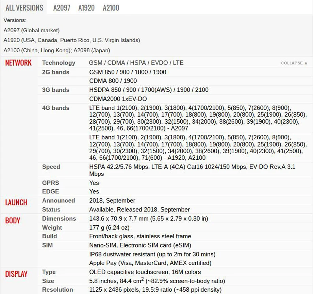
Task: Click 'OLED capacitive touchscreen, 16M colors'
Action: click(x=145, y=272)
